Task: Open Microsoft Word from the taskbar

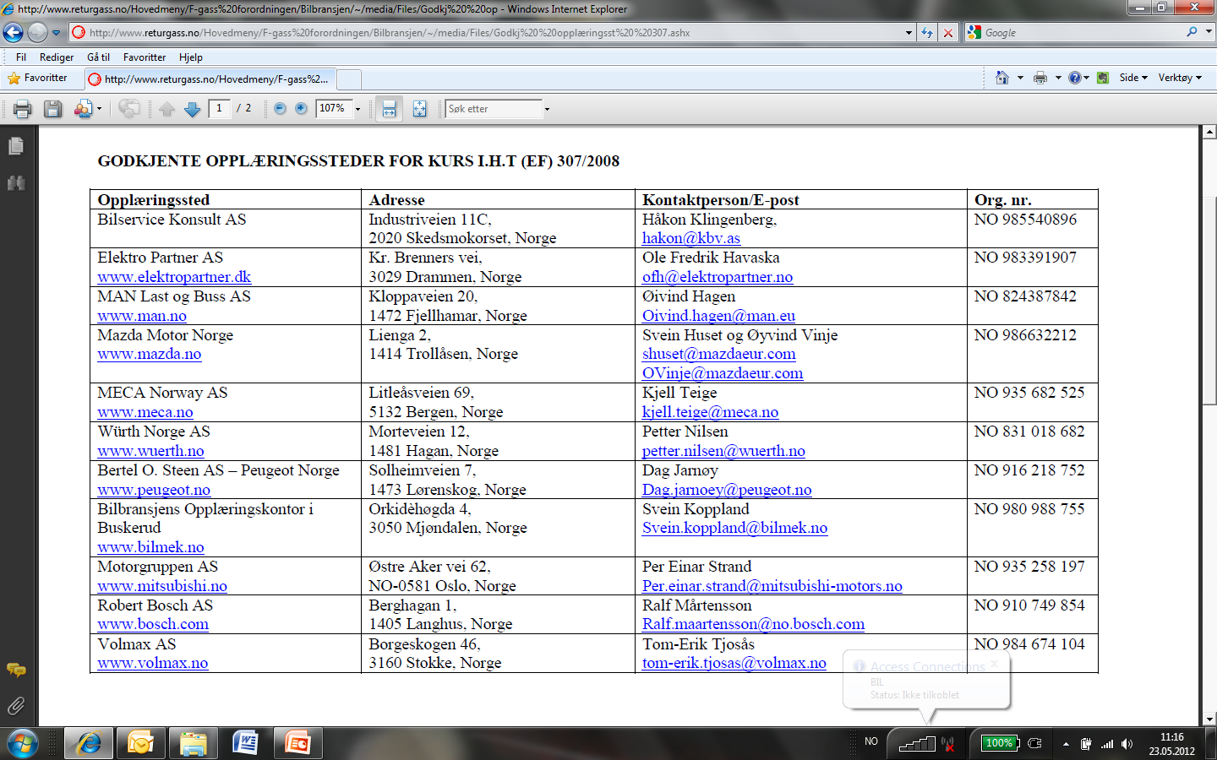Action: coord(245,743)
